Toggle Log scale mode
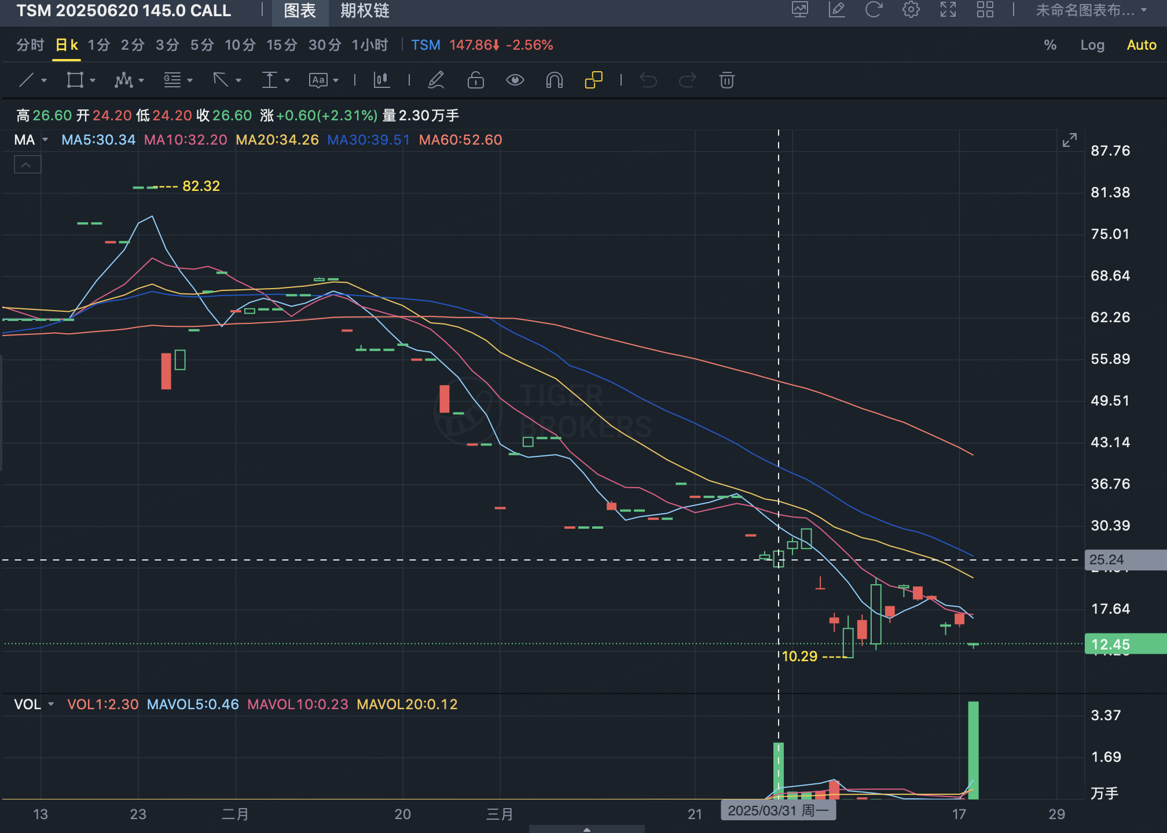 [1092, 45]
